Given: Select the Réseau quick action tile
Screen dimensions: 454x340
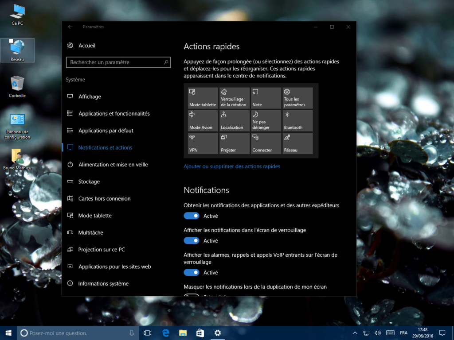Looking at the screenshot, I should point(297,143).
